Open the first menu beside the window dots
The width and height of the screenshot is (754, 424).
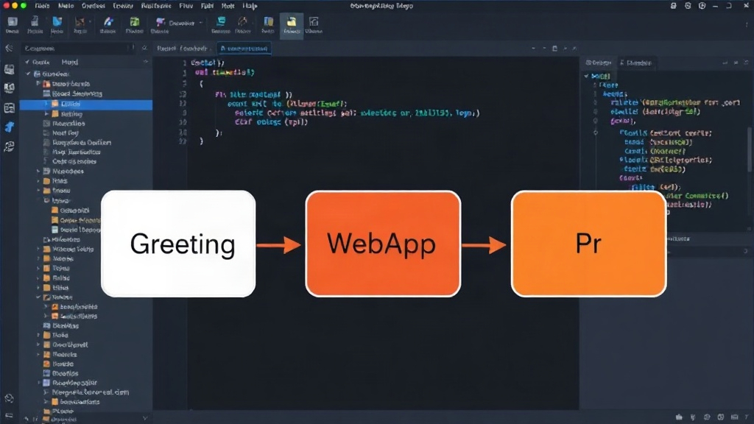click(42, 6)
